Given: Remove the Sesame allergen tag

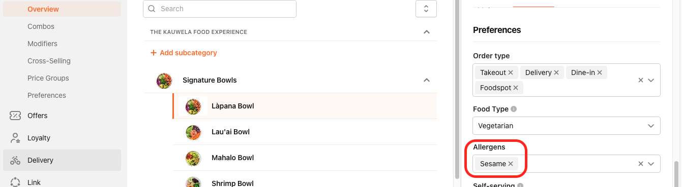Looking at the screenshot, I should pos(511,164).
